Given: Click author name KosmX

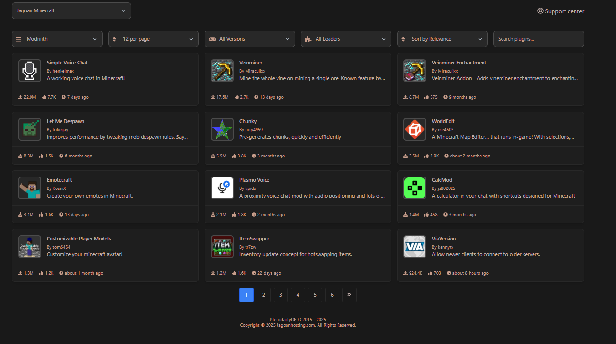Looking at the screenshot, I should (x=60, y=188).
